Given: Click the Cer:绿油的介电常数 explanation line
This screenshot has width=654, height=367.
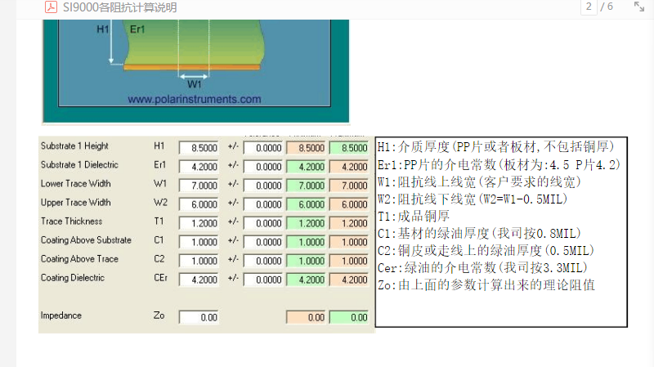Looking at the screenshot, I should [482, 268].
